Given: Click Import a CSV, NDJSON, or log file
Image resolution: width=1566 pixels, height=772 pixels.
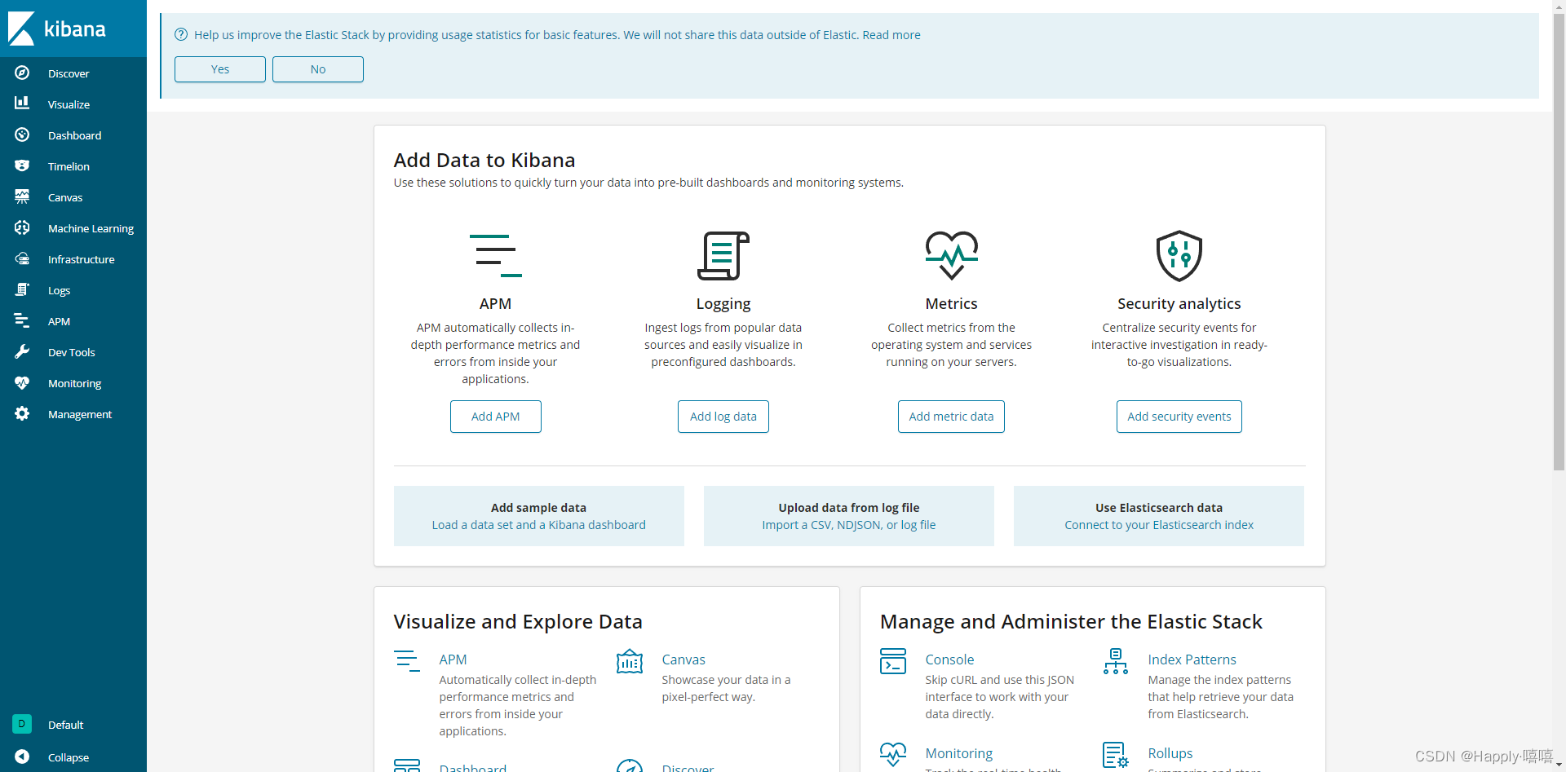Looking at the screenshot, I should point(849,525).
